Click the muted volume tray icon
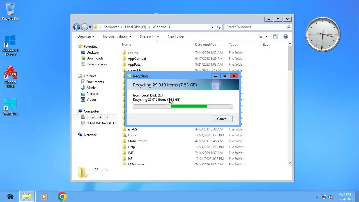Image resolution: width=359 pixels, height=202 pixels. pyautogui.click(x=331, y=197)
